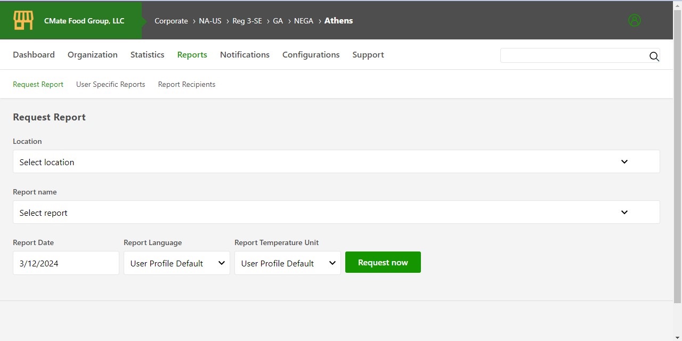Open the user profile icon

pyautogui.click(x=634, y=20)
